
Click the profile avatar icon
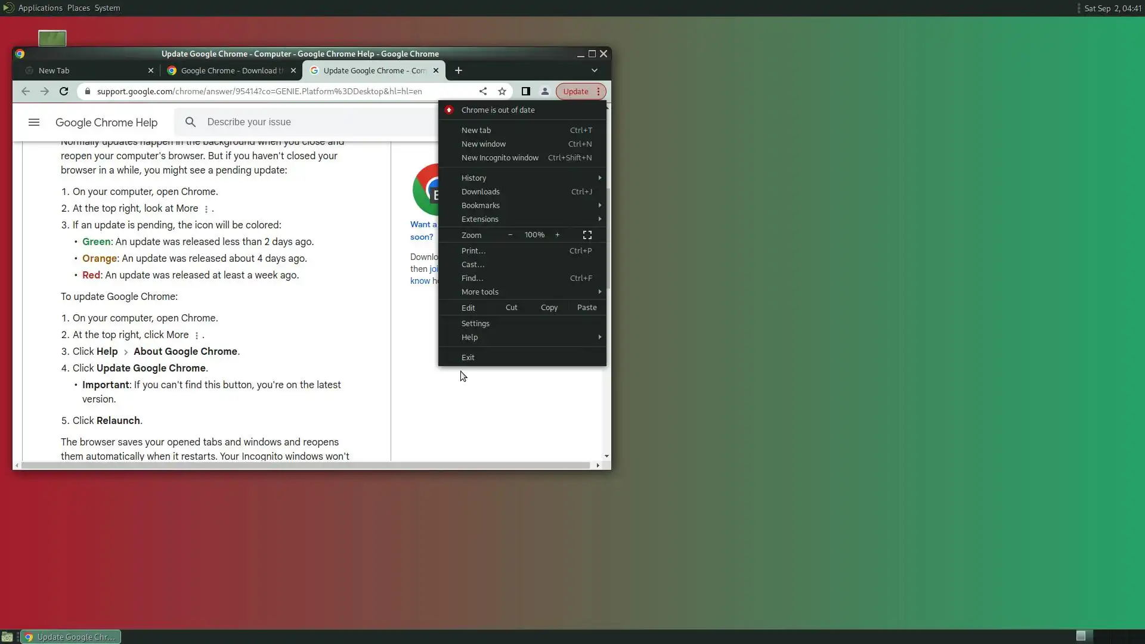pos(544,91)
